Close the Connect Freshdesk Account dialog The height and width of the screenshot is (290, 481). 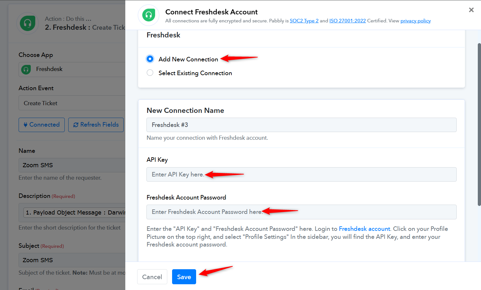[471, 10]
